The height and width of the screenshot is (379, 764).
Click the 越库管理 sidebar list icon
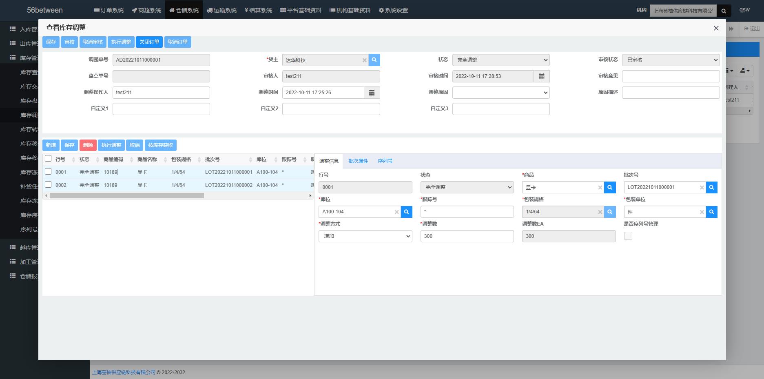point(13,247)
